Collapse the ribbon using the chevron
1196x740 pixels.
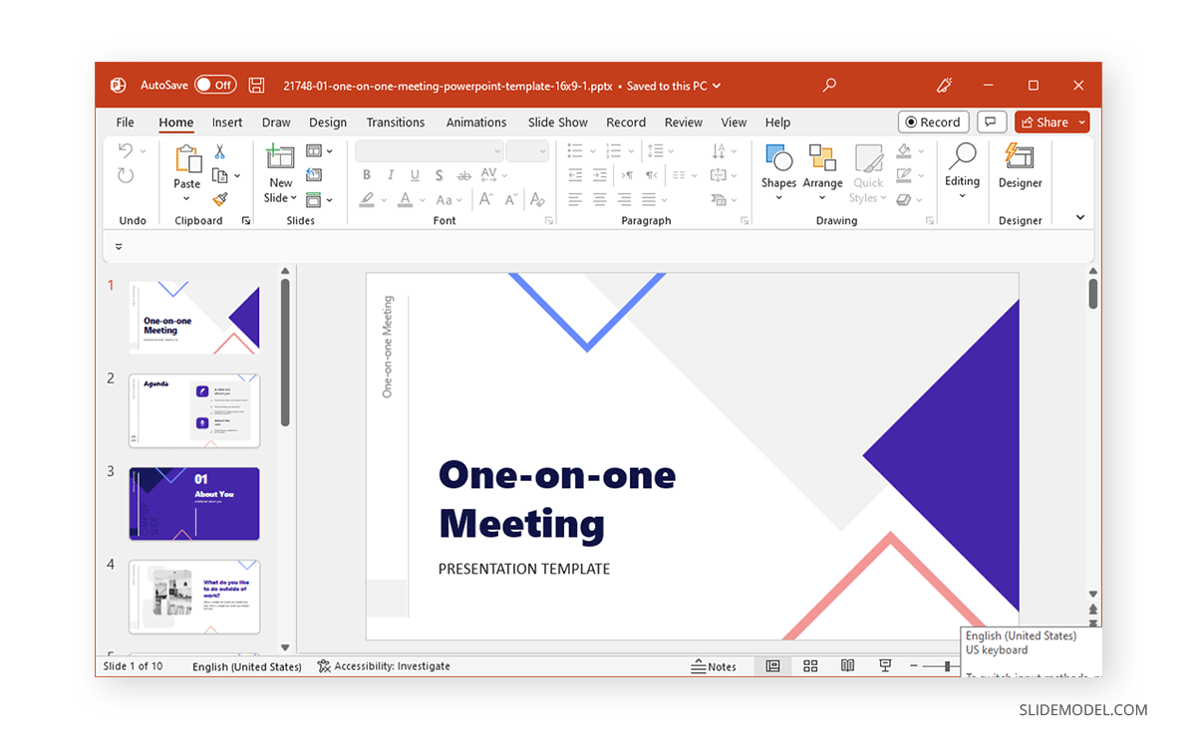[1079, 218]
